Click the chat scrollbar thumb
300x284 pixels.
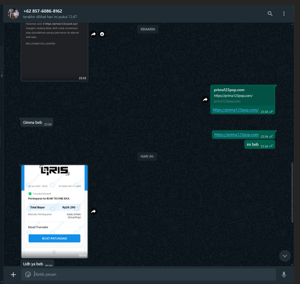292,192
